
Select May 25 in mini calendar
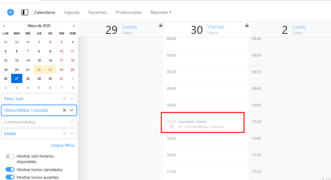tap(73, 69)
